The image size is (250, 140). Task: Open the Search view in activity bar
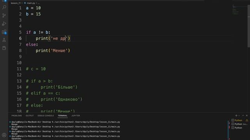pos(4,7)
